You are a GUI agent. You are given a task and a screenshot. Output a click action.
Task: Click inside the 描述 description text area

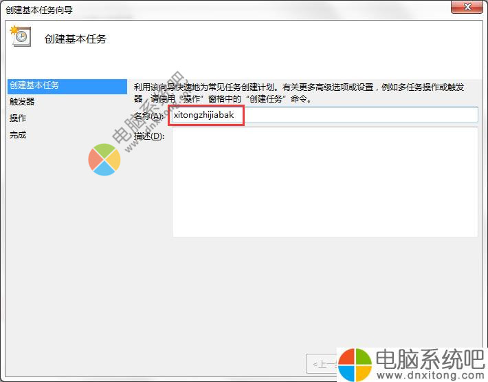pyautogui.click(x=324, y=182)
